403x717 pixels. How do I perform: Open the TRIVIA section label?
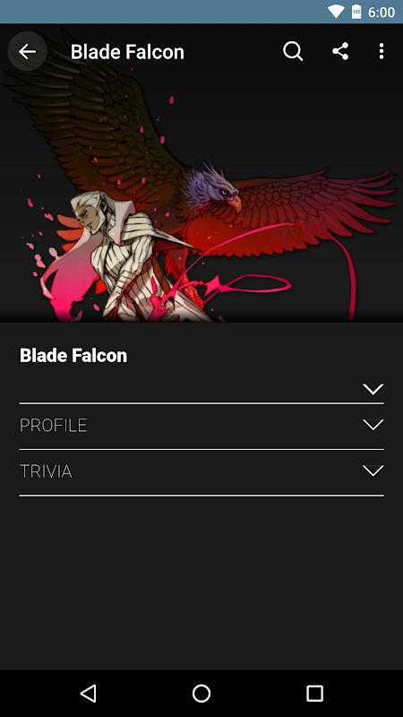tap(46, 471)
